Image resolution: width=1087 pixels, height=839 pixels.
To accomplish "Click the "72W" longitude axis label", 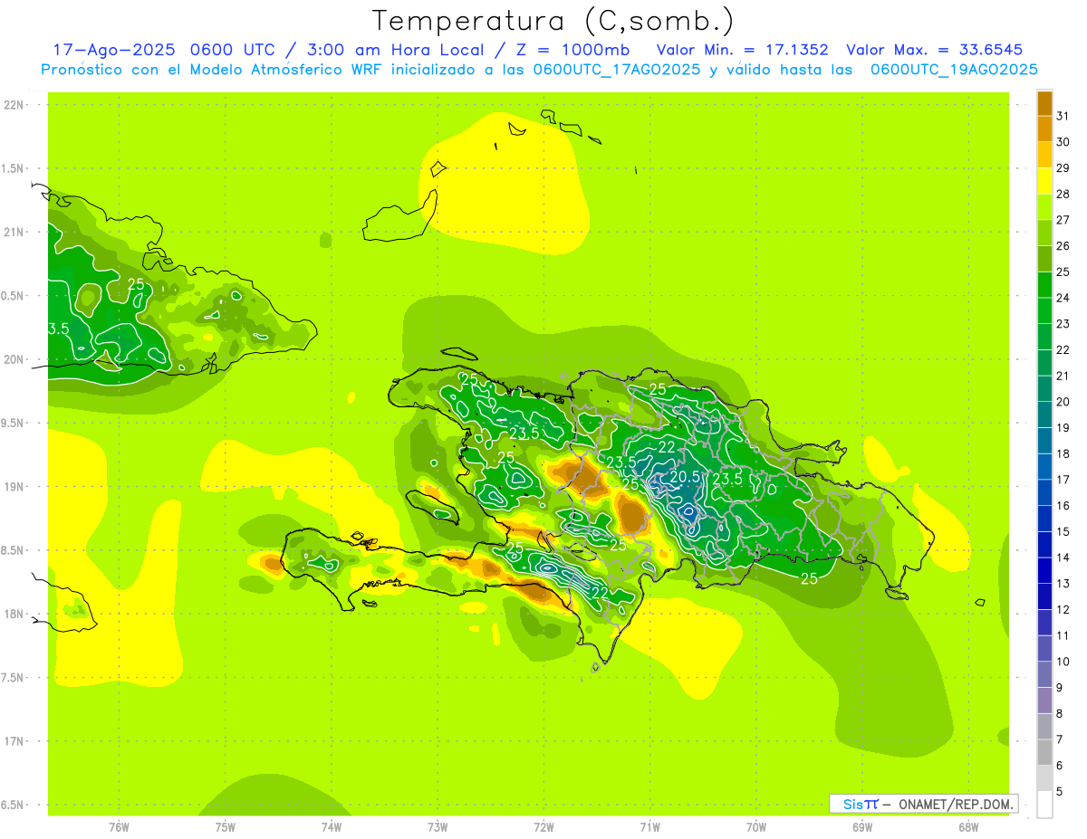I will (x=543, y=827).
